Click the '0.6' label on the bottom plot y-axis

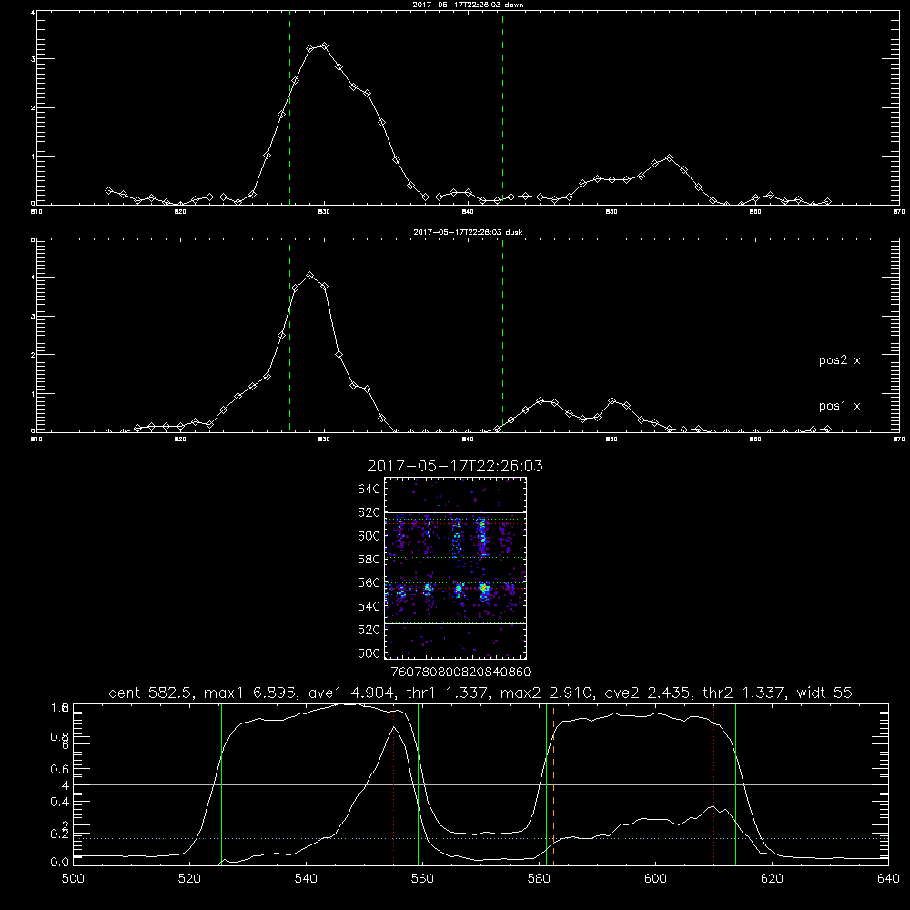(x=59, y=769)
